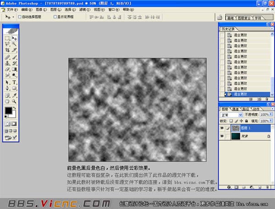The height and width of the screenshot is (209, 275).
Task: Select the Hand tool
Action: click(7, 101)
